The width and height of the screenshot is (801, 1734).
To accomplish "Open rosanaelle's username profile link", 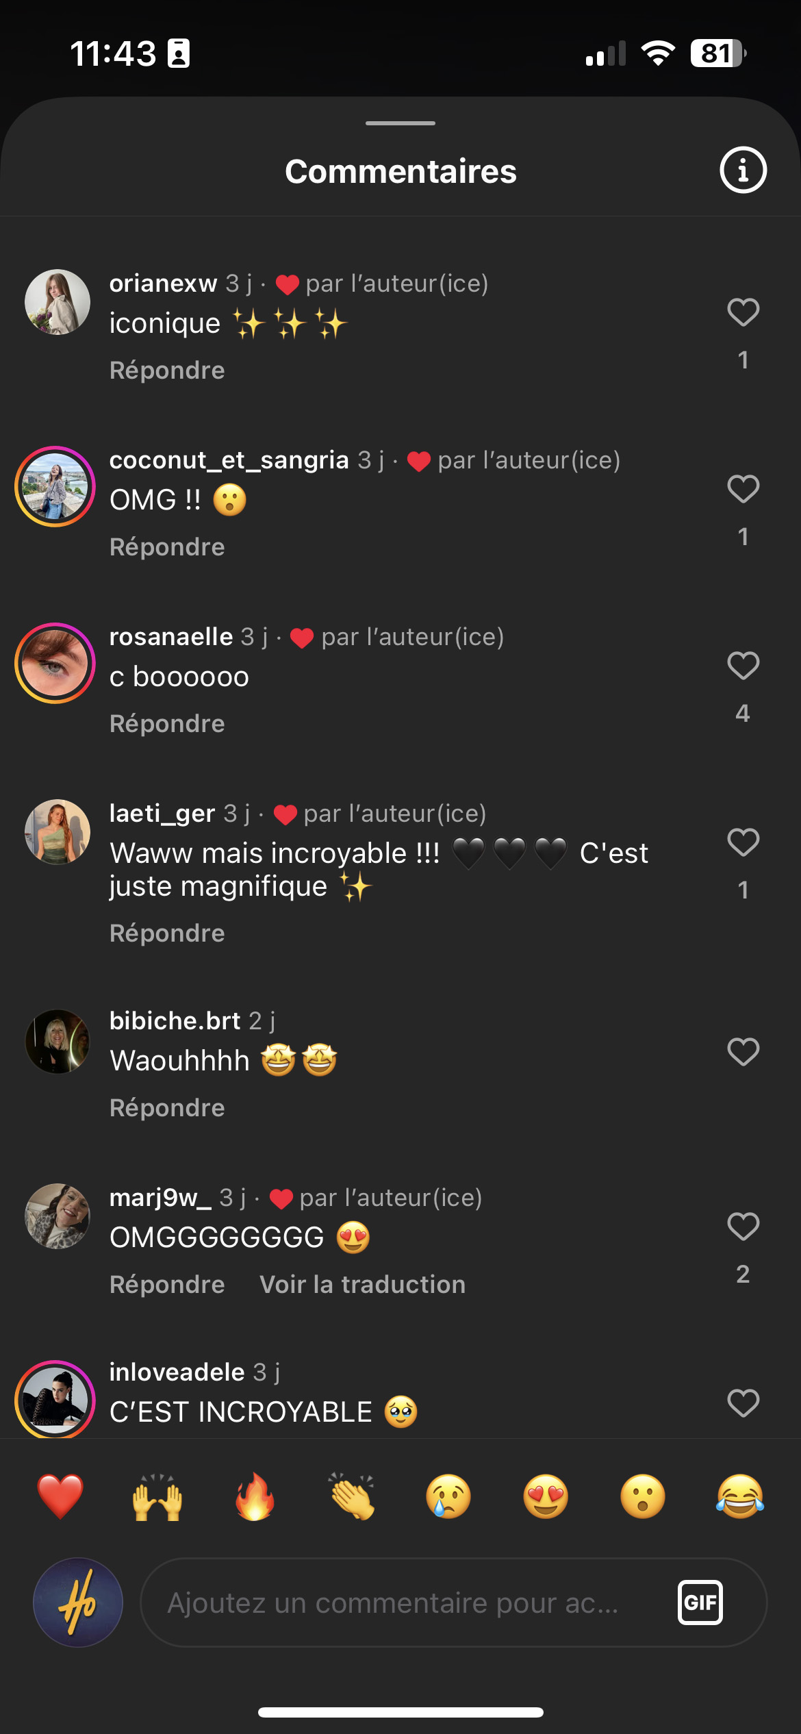I will [x=171, y=637].
